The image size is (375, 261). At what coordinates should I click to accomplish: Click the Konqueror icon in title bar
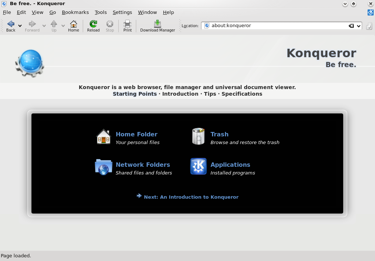click(4, 4)
